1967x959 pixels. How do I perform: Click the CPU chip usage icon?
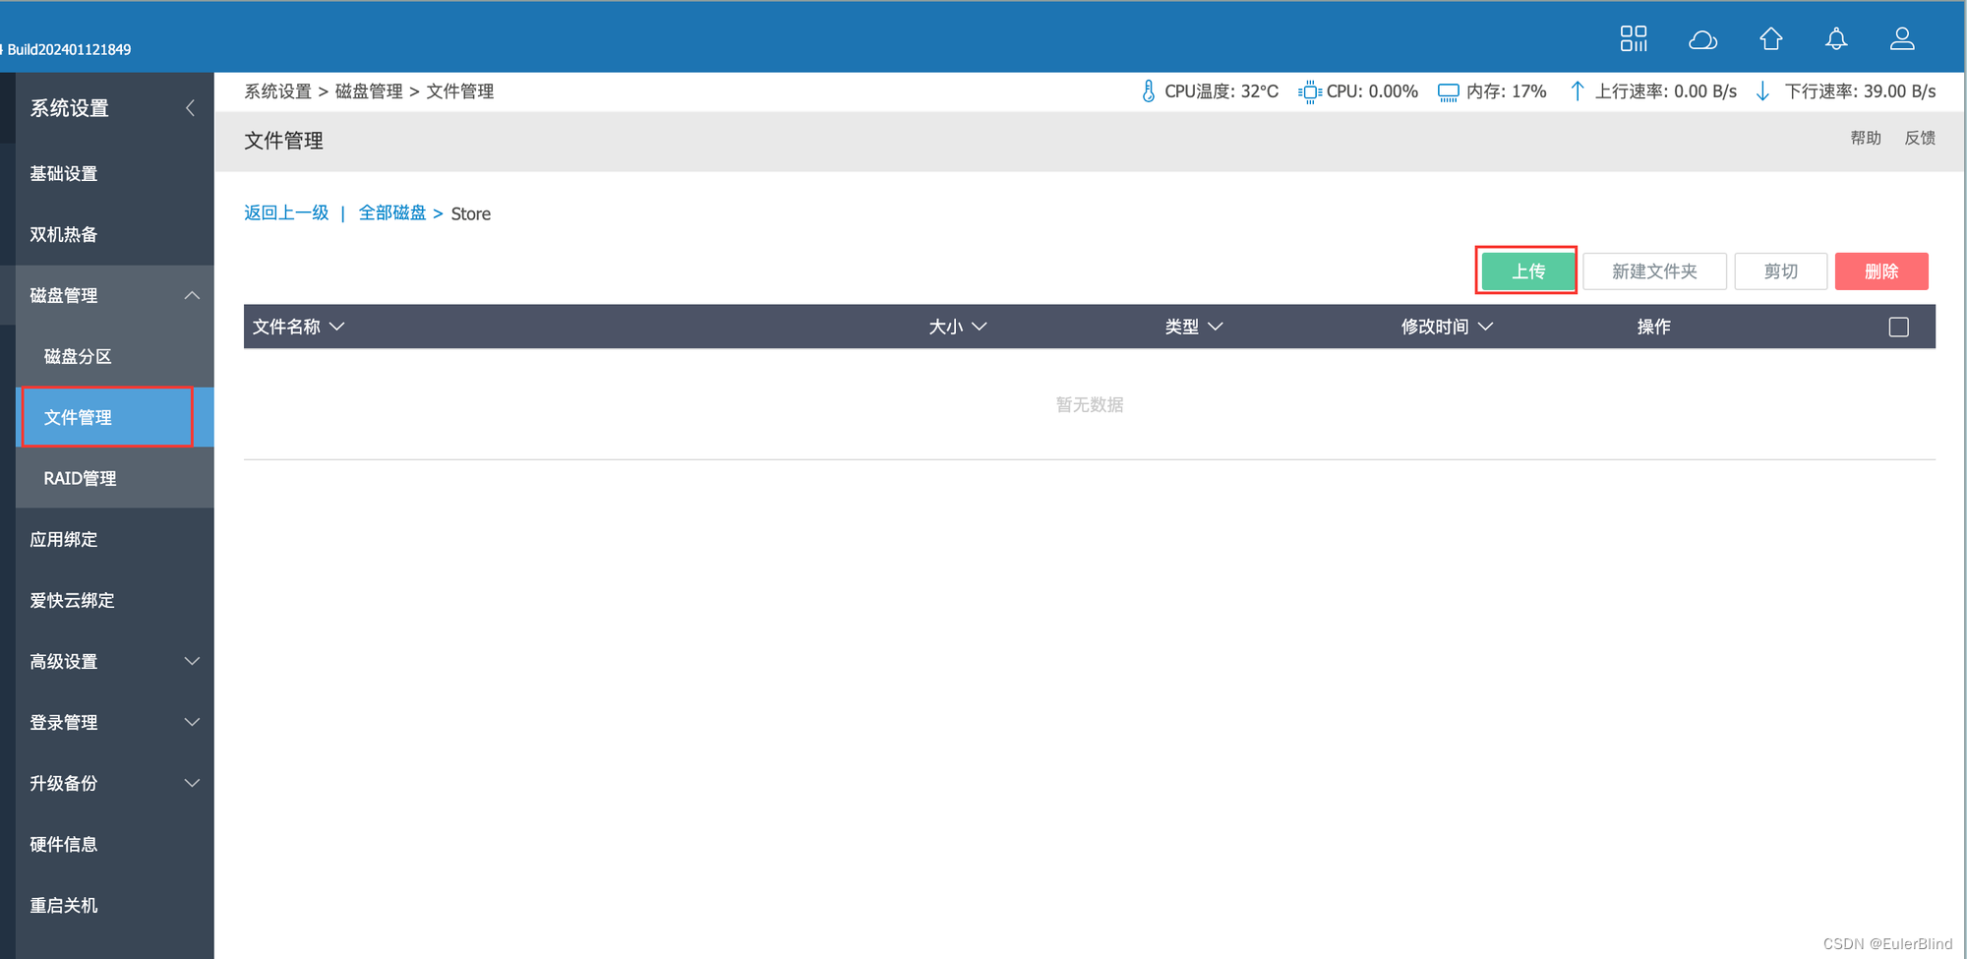1309,91
